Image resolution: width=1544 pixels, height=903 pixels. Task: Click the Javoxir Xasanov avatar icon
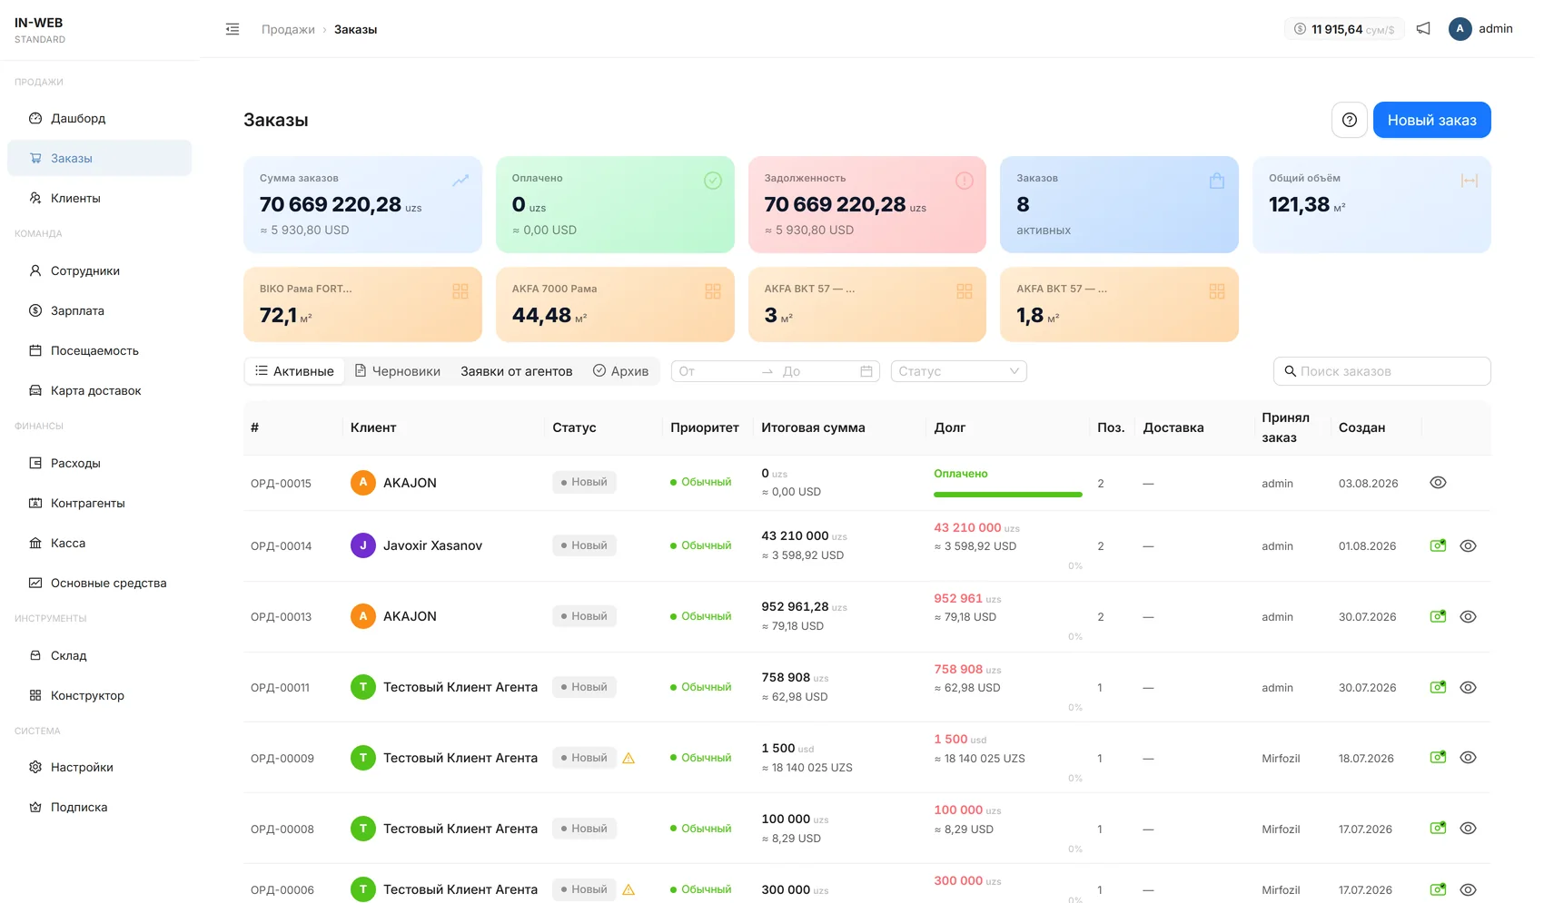click(363, 545)
